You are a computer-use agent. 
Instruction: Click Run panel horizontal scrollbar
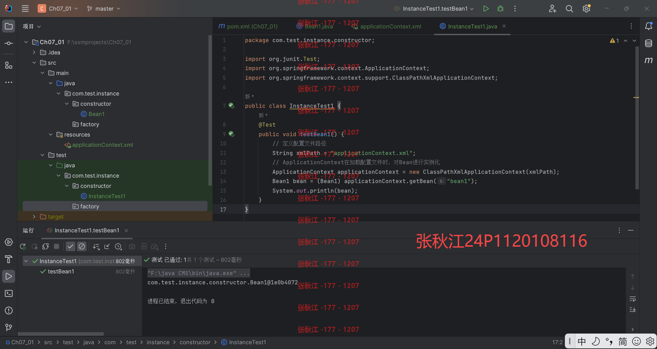click(x=61, y=334)
